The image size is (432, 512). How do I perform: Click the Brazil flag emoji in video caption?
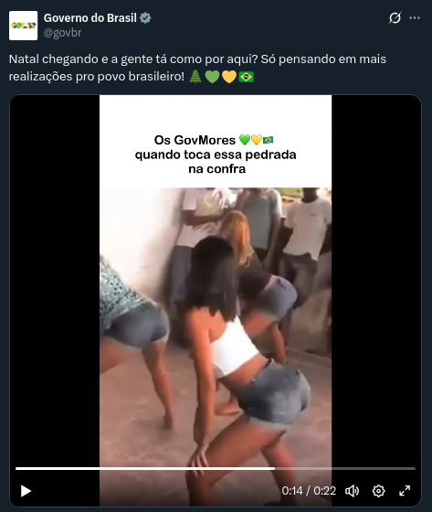(269, 140)
